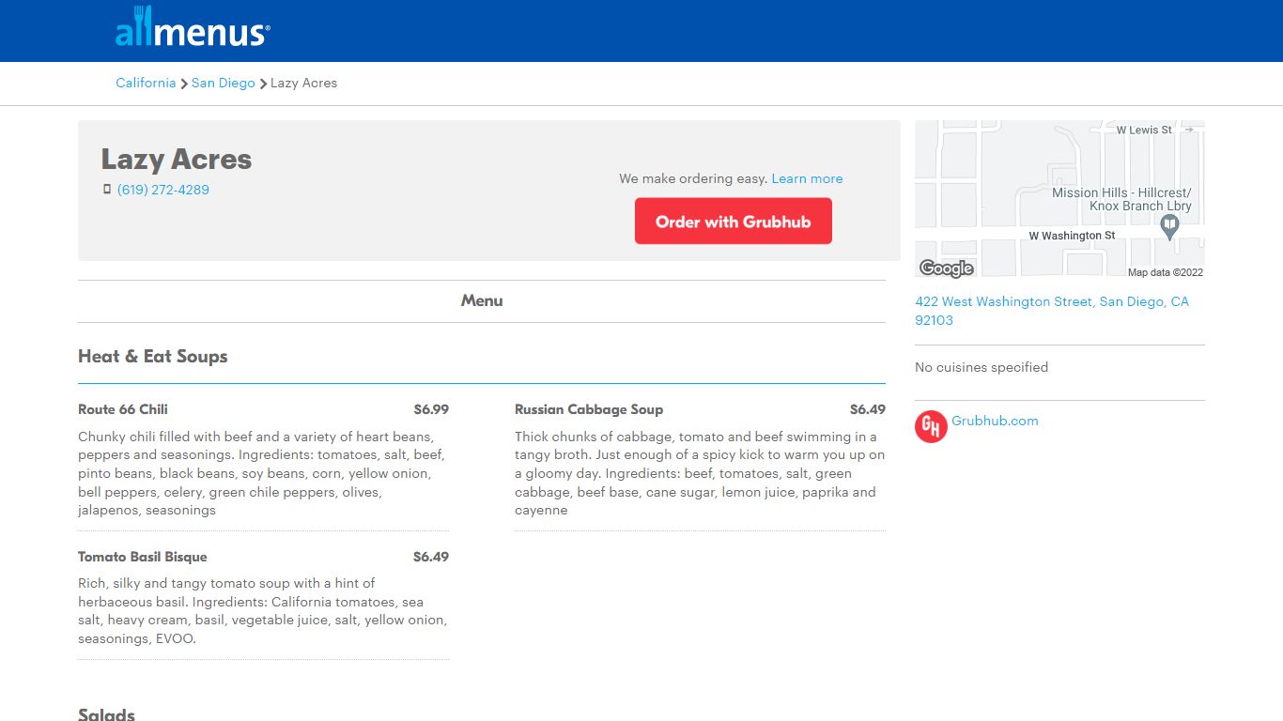Open 422 West Washington Street address link
The height and width of the screenshot is (721, 1283).
[x=1052, y=311]
